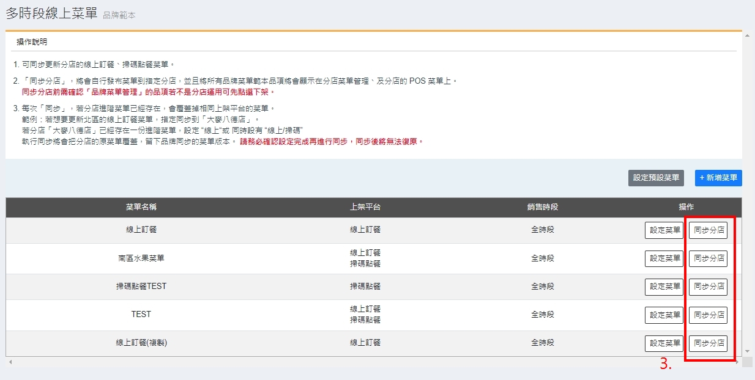Click the horizontal scrollbar left arrow
This screenshot has height=380, width=755.
coord(10,362)
